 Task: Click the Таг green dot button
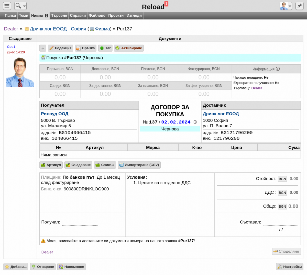pos(105,48)
